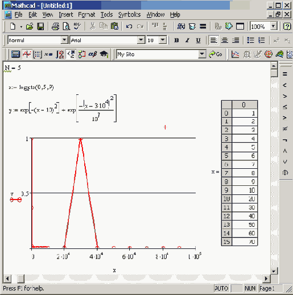Insert not-equal operator from Boolean palette
The image size is (293, 295).
285,129
